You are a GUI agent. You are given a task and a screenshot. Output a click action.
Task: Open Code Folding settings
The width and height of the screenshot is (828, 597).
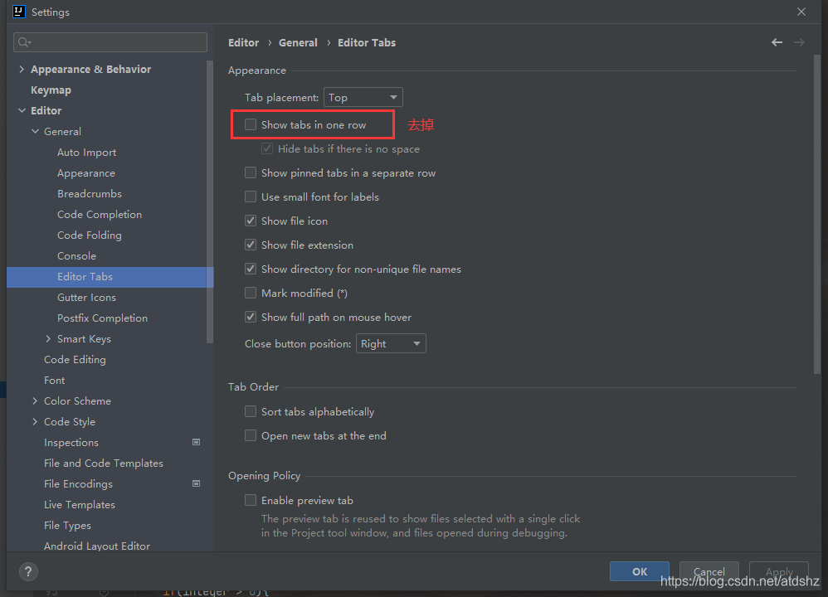pos(90,235)
